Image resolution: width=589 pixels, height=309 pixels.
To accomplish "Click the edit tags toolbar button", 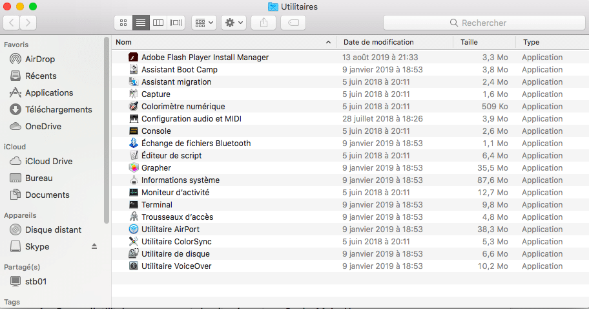I will point(293,23).
